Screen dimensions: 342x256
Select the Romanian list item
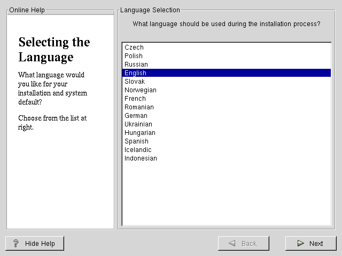139,107
